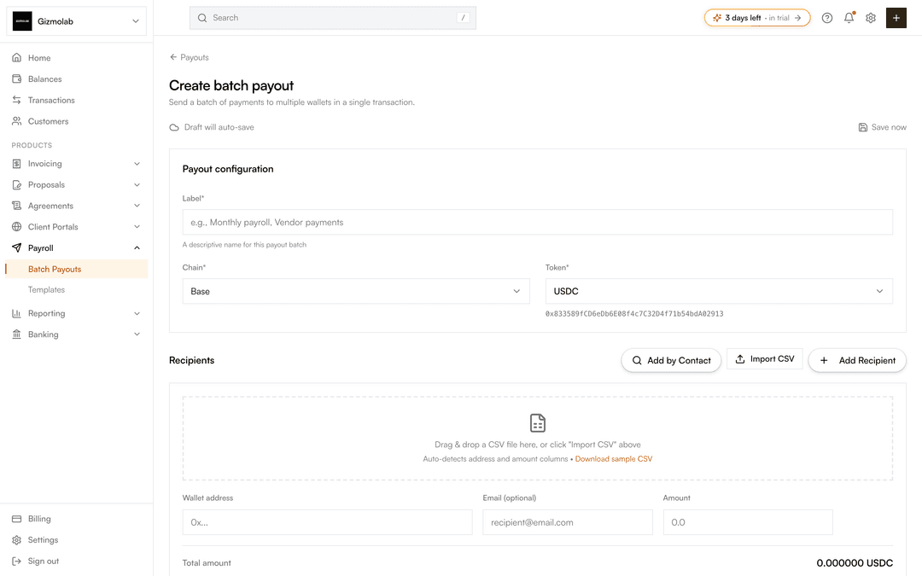Click the Banking building icon

click(16, 335)
